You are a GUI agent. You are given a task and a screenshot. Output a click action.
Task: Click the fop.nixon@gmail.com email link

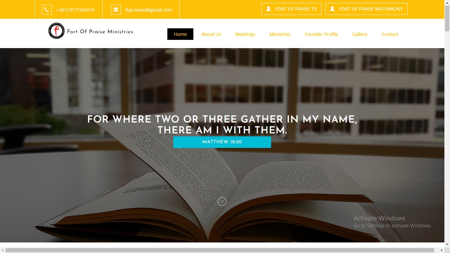point(149,10)
